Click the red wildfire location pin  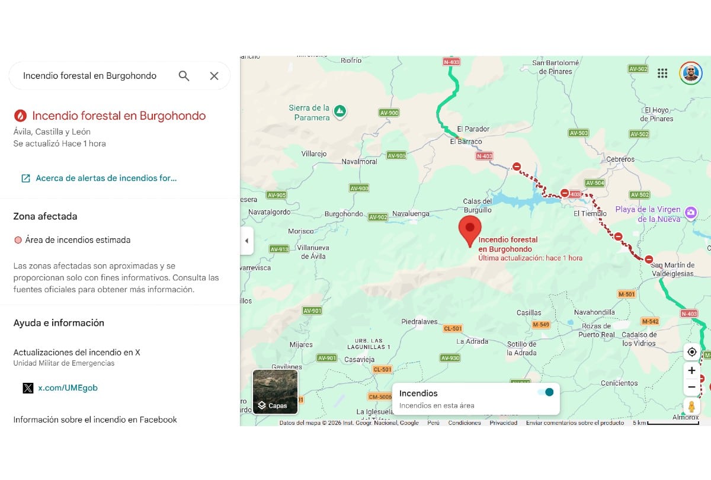click(470, 231)
